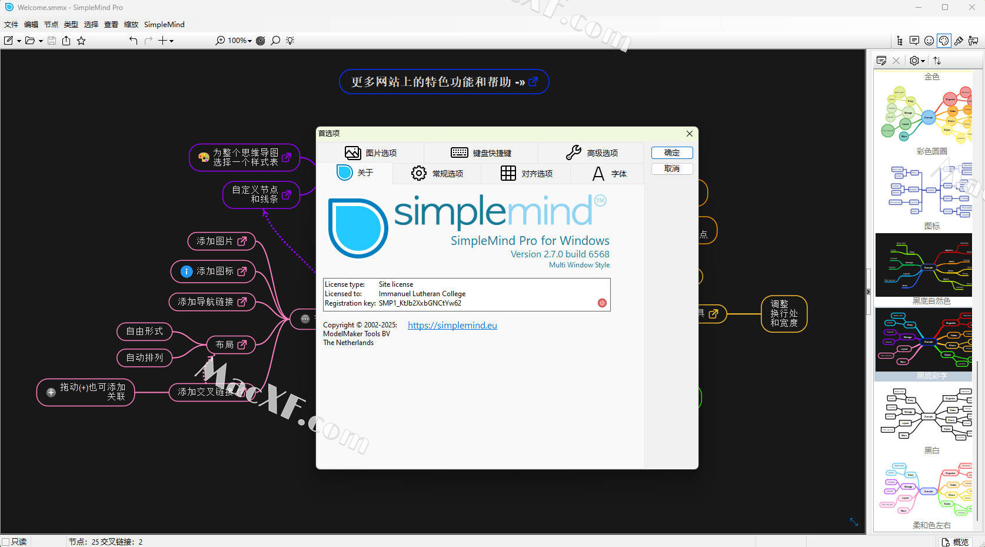
Task: Open the presentation mode icon
Action: click(973, 41)
